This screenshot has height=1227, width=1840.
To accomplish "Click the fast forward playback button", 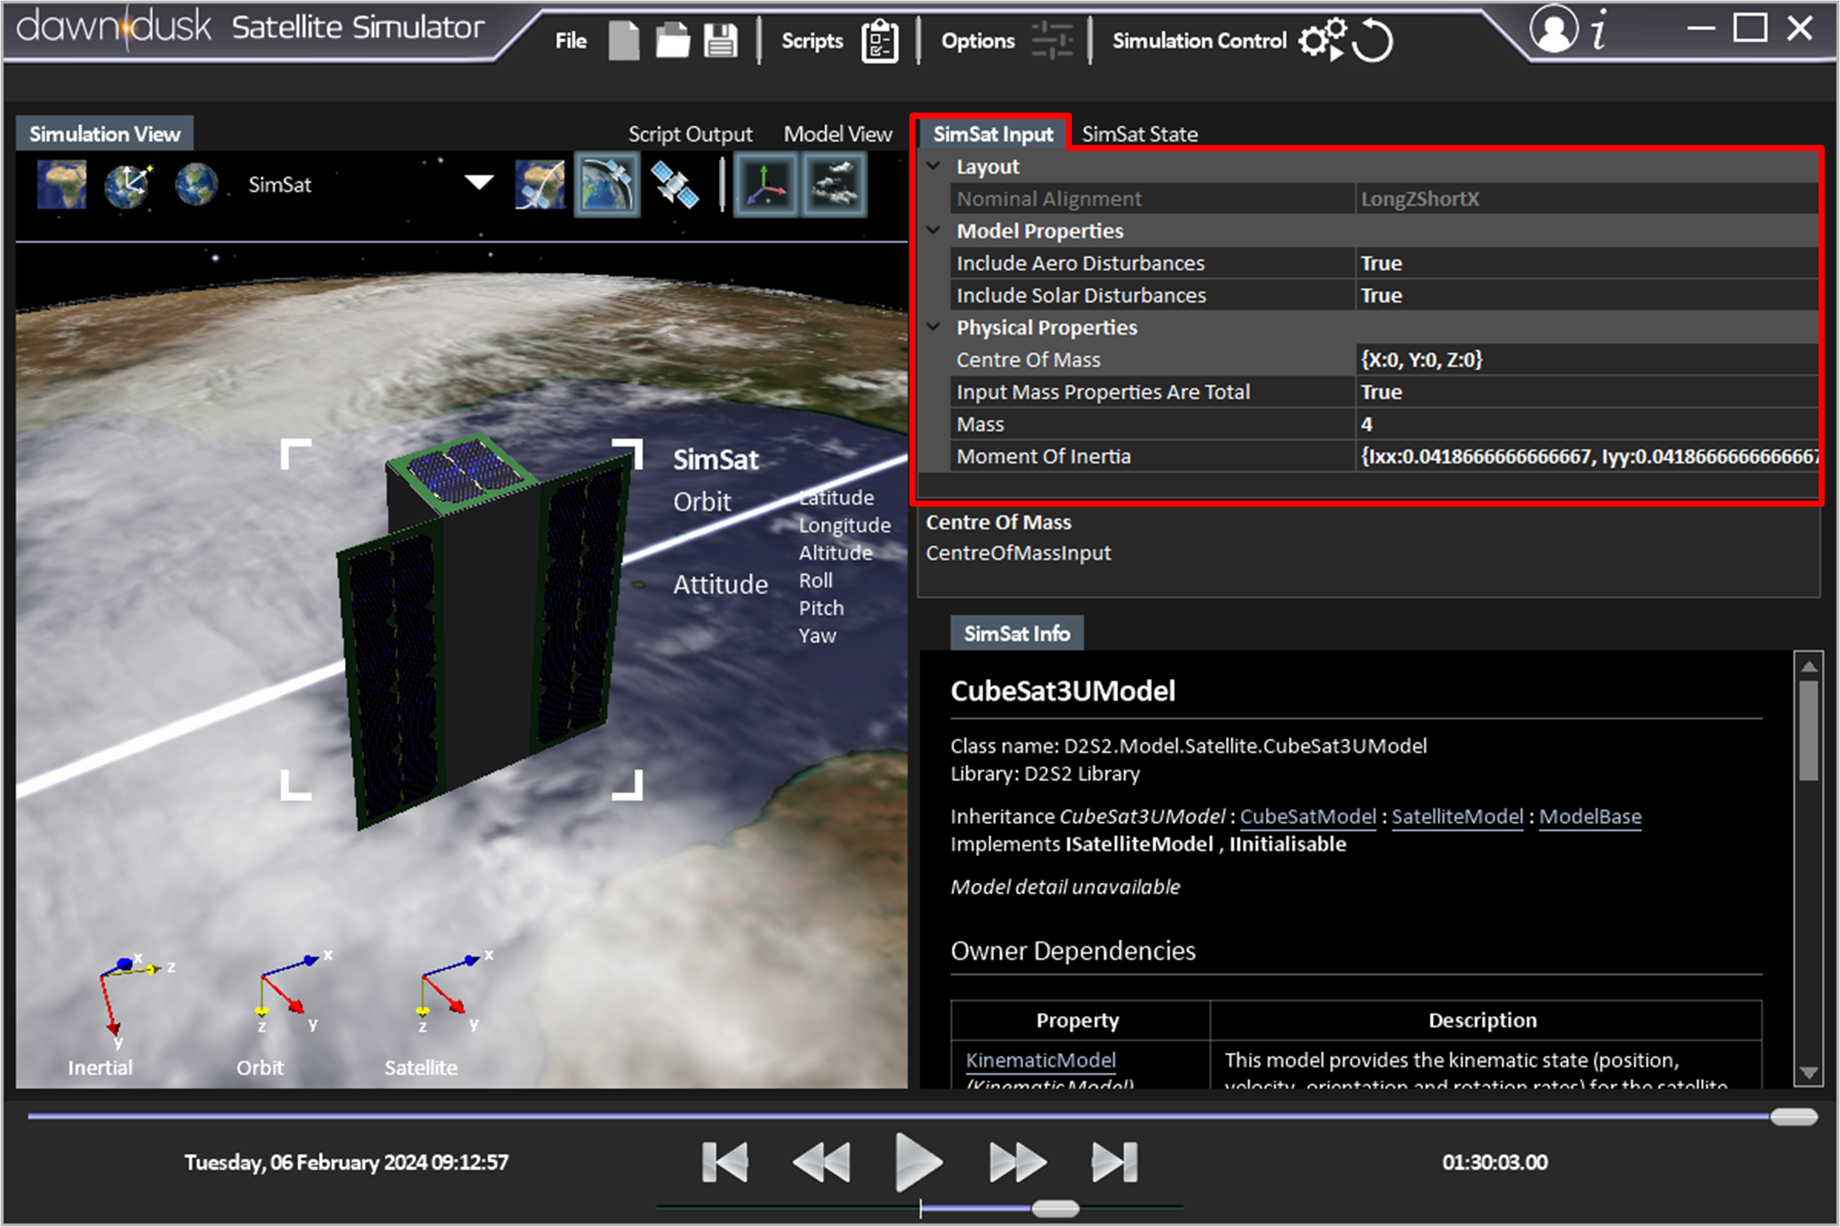I will 1017,1162.
